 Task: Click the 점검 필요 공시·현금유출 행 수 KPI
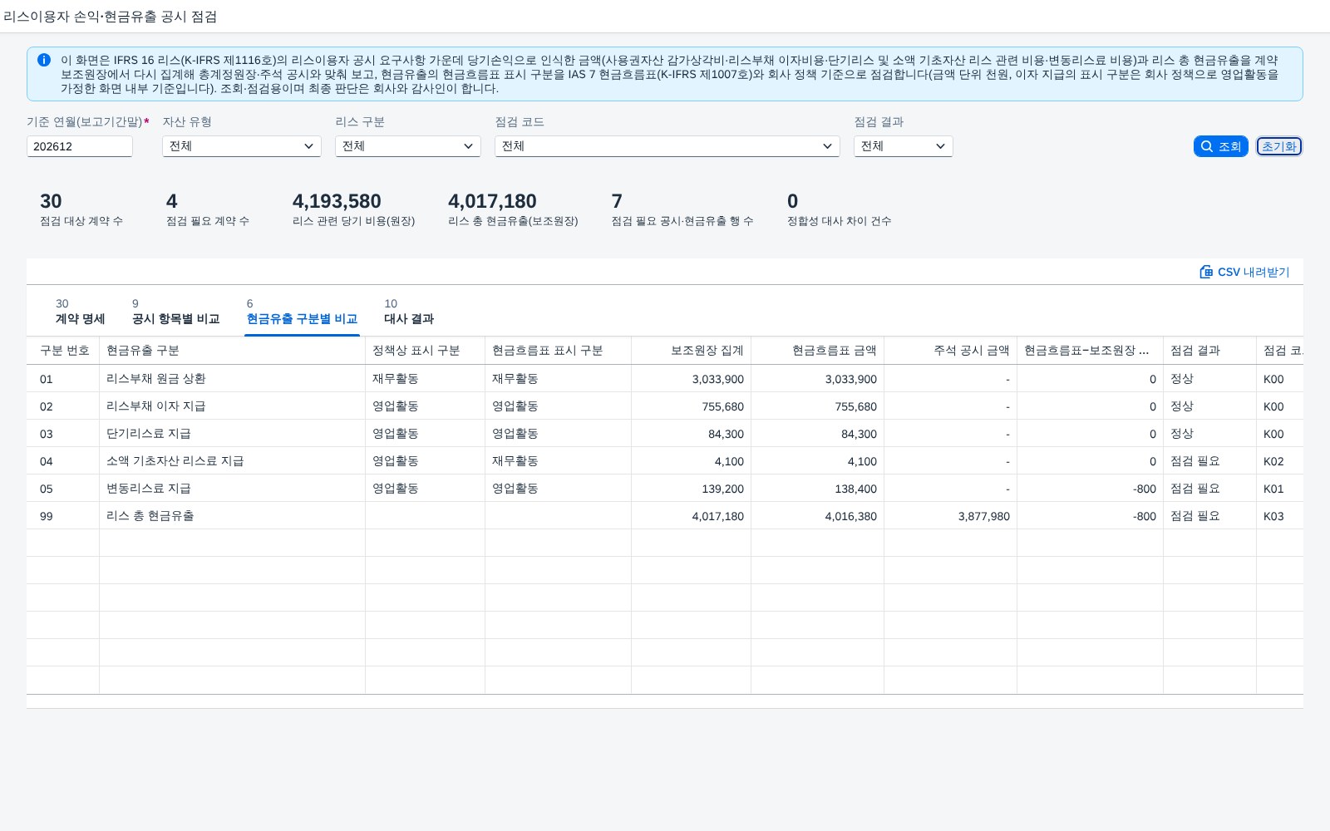tap(682, 209)
